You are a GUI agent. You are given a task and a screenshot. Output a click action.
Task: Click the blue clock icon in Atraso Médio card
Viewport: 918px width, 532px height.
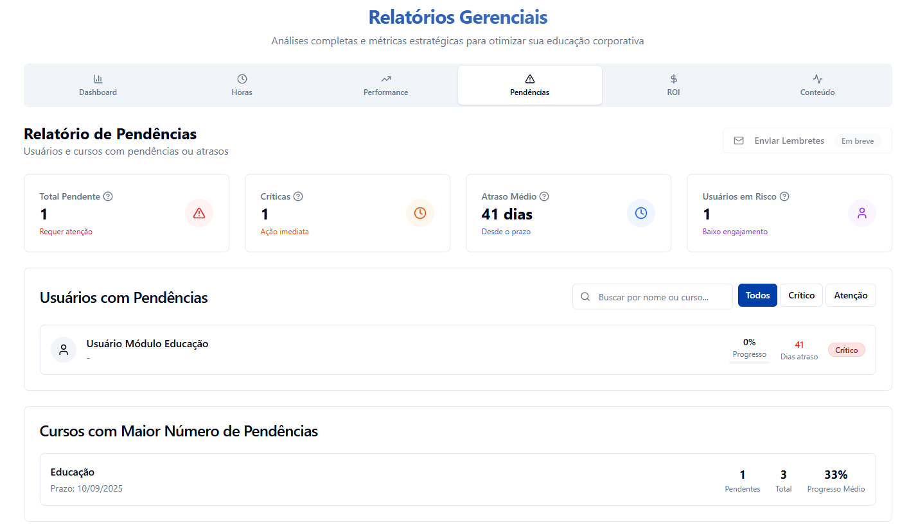[x=641, y=213]
